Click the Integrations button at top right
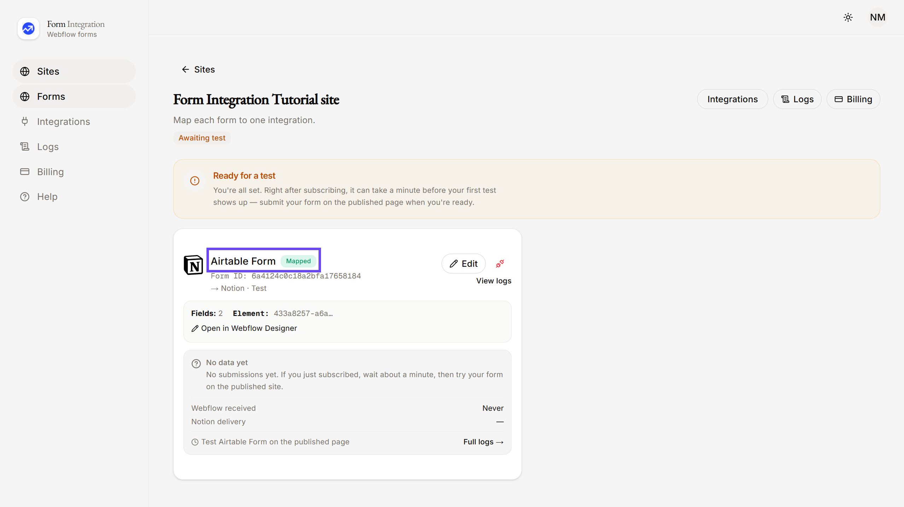The height and width of the screenshot is (507, 904). 732,99
